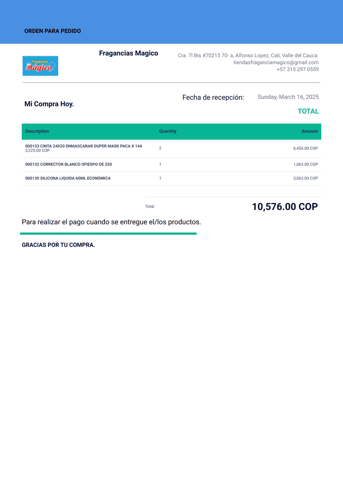
Task: Click the payment-on-delivery note text
Action: coord(111,222)
